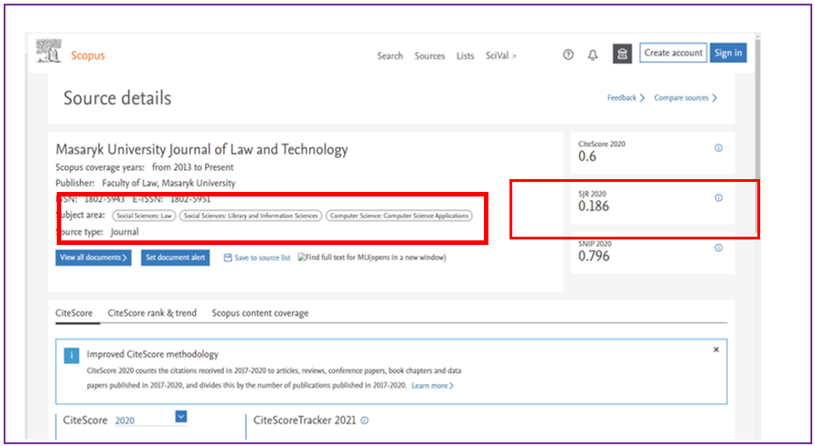
Task: Click the journal title Masaryk University Journal
Action: [201, 150]
